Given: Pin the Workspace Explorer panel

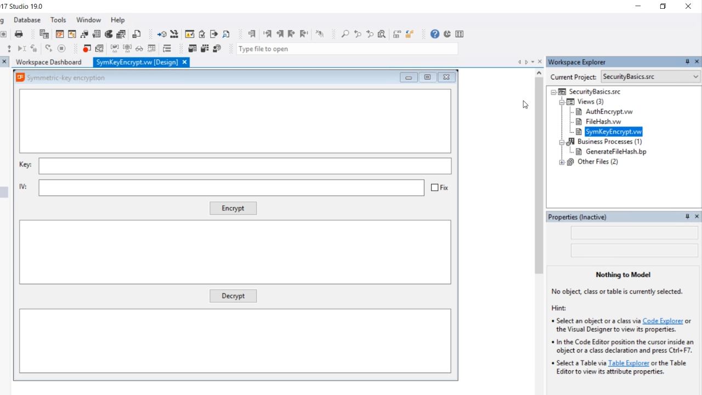Looking at the screenshot, I should tap(687, 62).
